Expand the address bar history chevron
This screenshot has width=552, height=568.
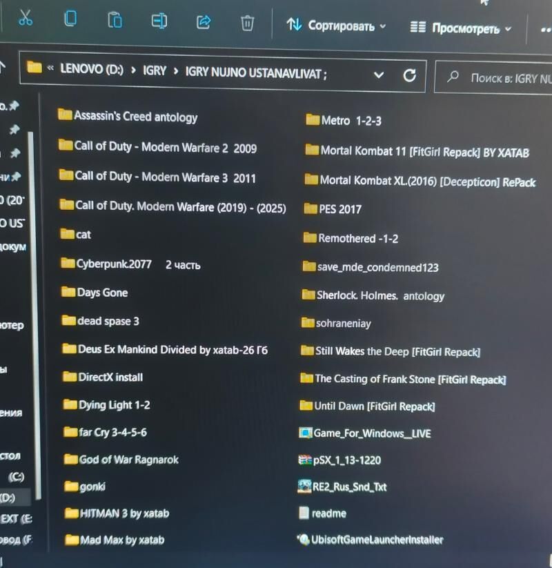[x=379, y=75]
